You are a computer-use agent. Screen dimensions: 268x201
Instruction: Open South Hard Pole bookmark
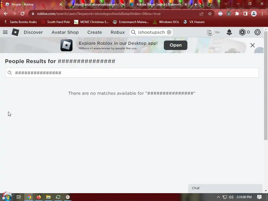click(56, 22)
